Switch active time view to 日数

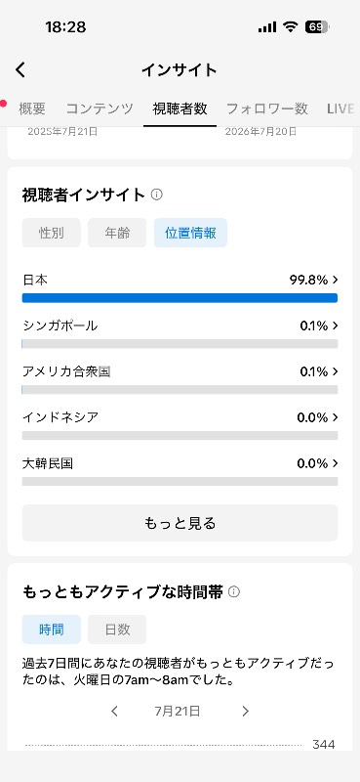117,630
